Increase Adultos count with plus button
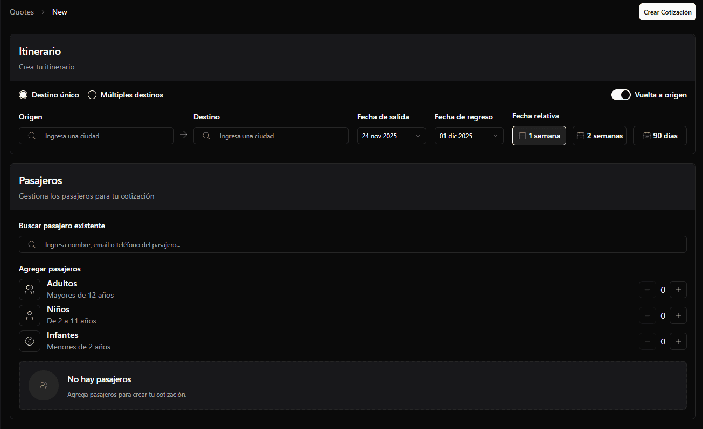The width and height of the screenshot is (703, 429). 678,290
